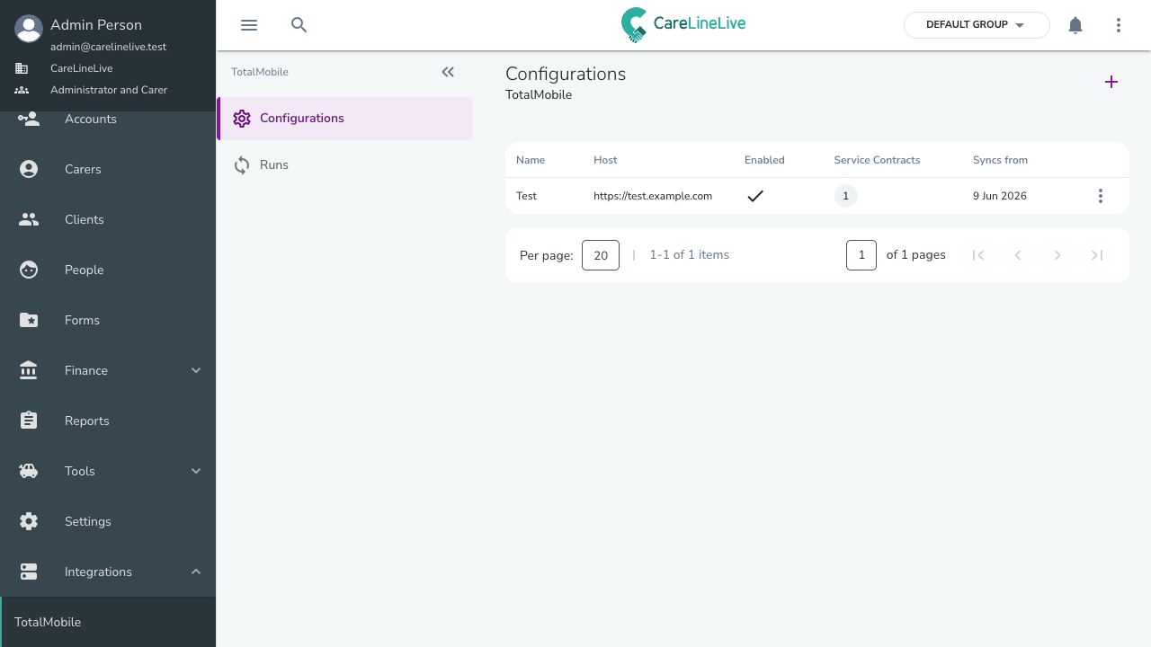Change the per page value 20
The height and width of the screenshot is (647, 1151).
point(601,255)
